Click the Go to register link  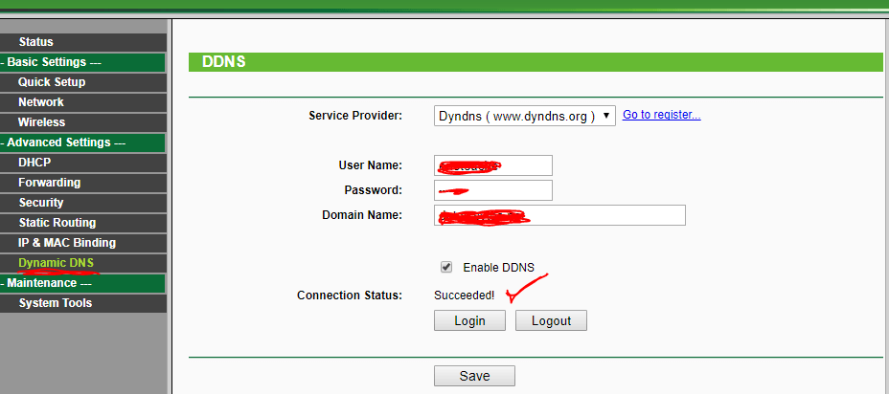[x=661, y=115]
